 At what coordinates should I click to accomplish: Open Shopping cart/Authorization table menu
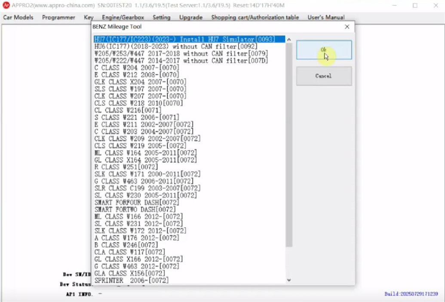(255, 17)
